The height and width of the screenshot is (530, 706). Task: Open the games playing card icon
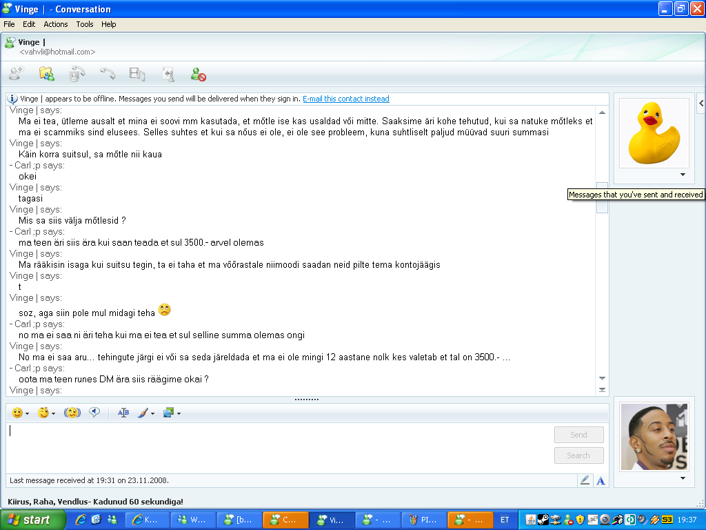pyautogui.click(x=168, y=74)
